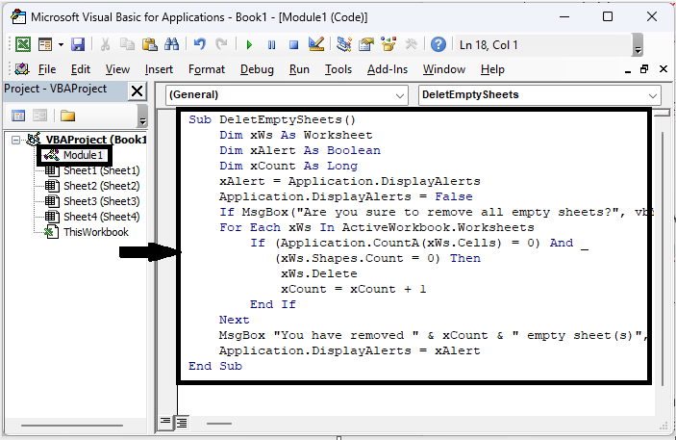
Task: Click the code window horizontal scrollbar
Action: (219, 424)
